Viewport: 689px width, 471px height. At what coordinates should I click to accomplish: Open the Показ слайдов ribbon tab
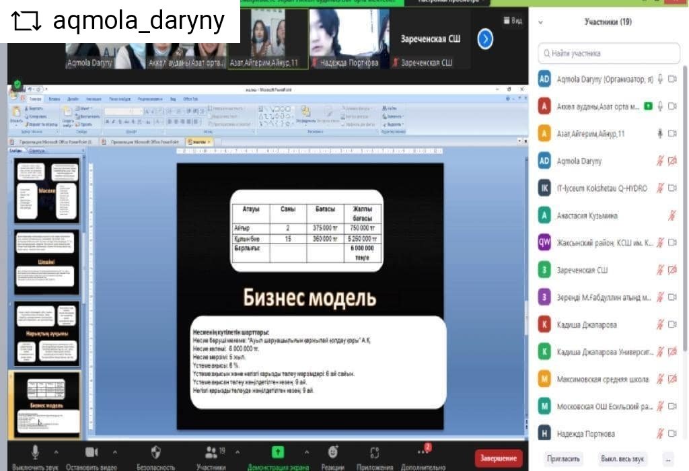click(120, 99)
